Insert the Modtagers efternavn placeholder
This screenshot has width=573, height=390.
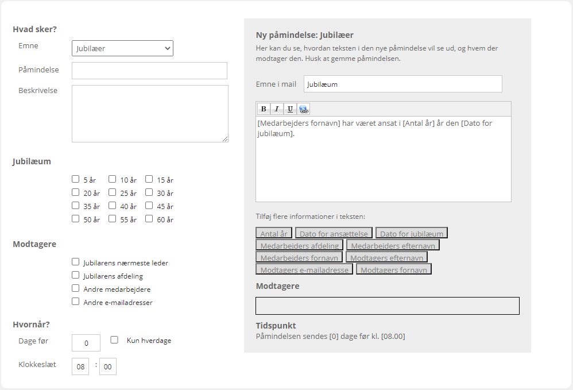click(386, 257)
